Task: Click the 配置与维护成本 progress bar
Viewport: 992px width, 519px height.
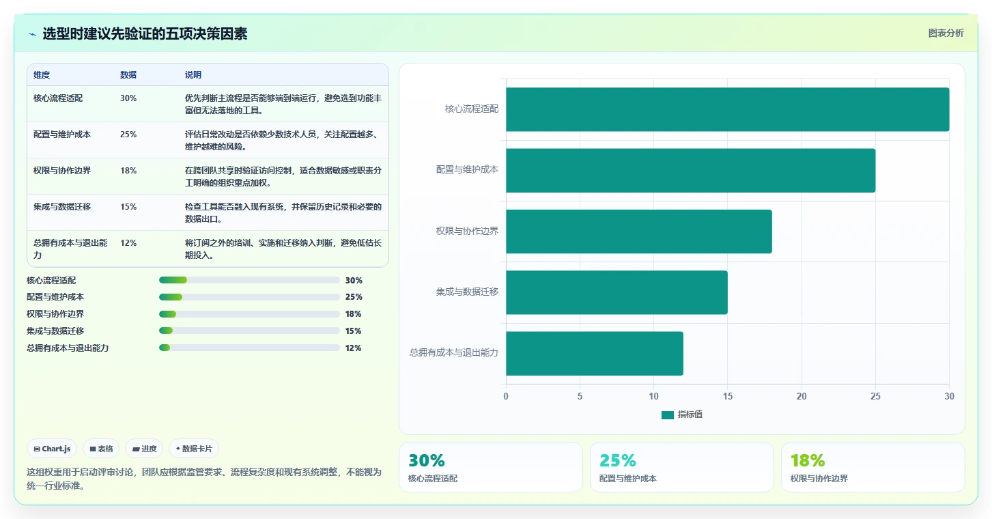Action: (x=249, y=297)
